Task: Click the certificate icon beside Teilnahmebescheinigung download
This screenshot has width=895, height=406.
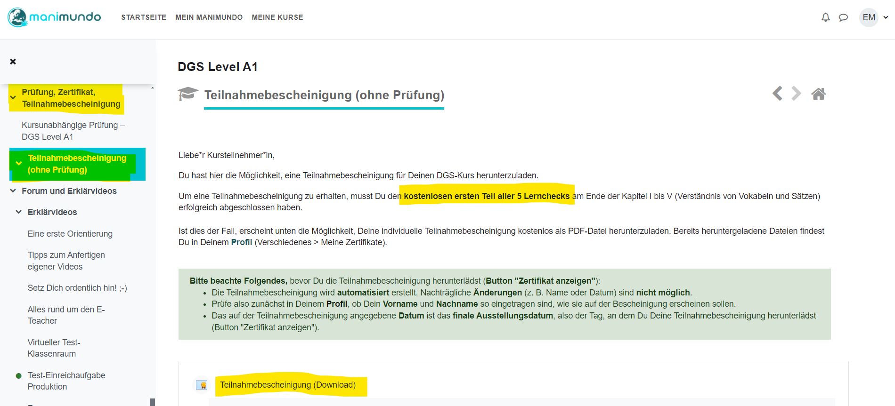Action: pos(202,385)
